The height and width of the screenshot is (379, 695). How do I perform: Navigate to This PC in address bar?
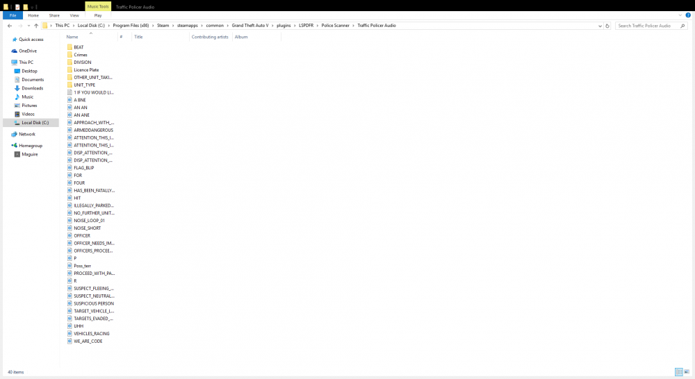(x=63, y=26)
